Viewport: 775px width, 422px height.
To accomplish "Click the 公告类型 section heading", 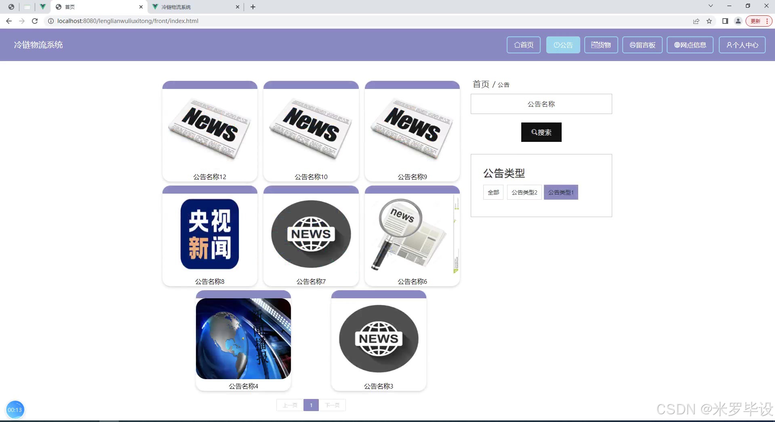I will (x=504, y=173).
